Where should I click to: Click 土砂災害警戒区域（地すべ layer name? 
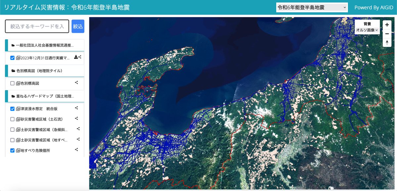click(x=44, y=140)
